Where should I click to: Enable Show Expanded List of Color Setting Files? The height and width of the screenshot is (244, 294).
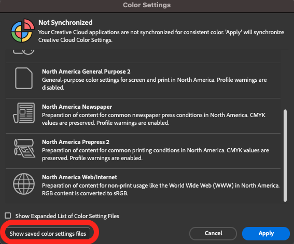pyautogui.click(x=8, y=216)
